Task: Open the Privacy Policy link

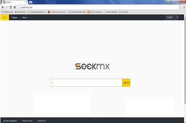Action: (27, 121)
